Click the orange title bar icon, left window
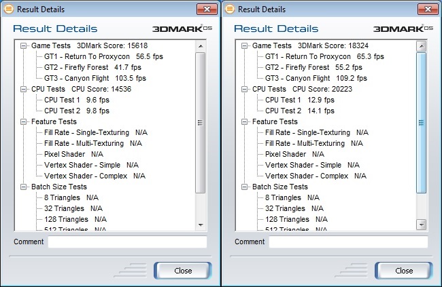442x287 pixels. coord(9,9)
